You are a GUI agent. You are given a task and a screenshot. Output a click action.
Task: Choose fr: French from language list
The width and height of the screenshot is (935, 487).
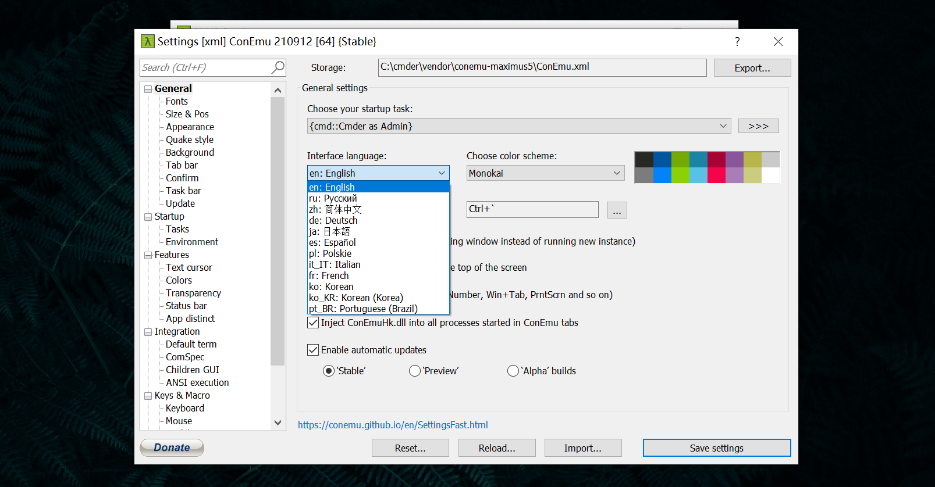378,275
